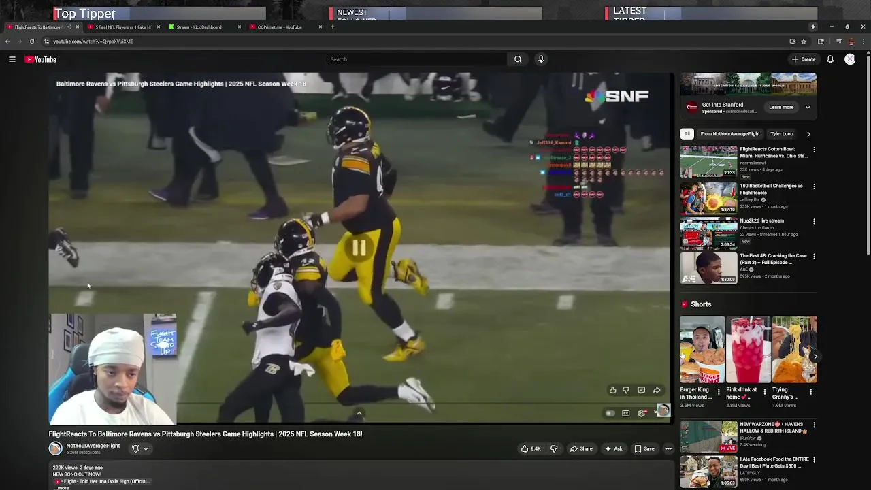871x490 pixels.
Task: Open FlightReacts Cotton Bowl video thumbnail
Action: [x=708, y=161]
